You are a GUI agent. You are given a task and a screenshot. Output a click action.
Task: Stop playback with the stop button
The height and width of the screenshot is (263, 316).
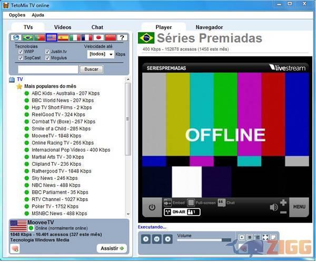(167, 239)
